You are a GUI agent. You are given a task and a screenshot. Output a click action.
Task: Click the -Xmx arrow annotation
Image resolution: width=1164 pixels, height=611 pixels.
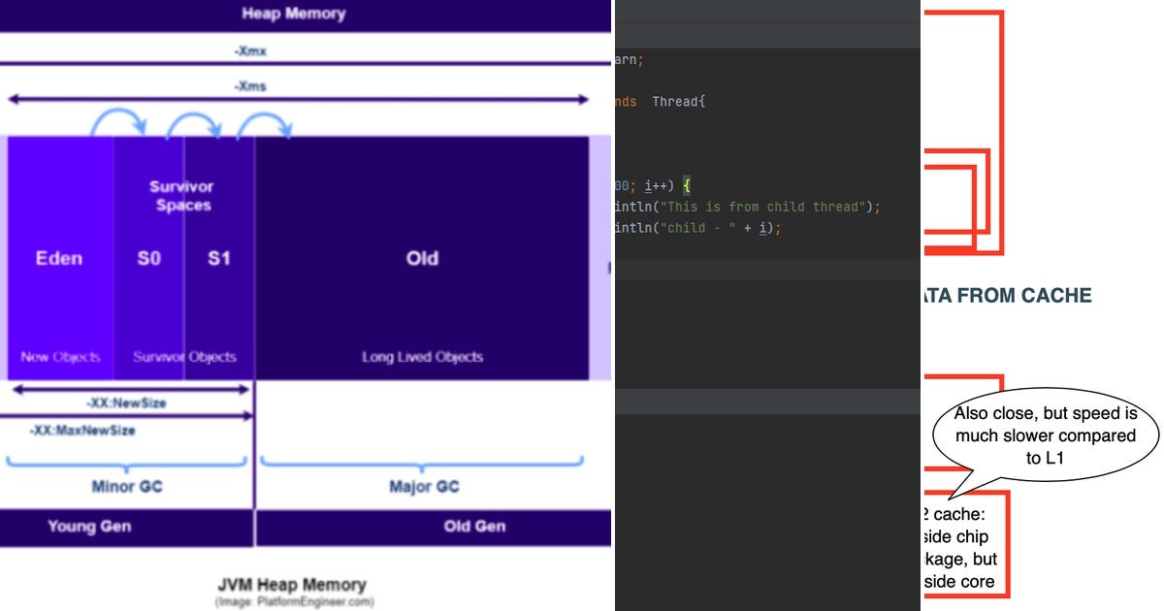(x=250, y=50)
